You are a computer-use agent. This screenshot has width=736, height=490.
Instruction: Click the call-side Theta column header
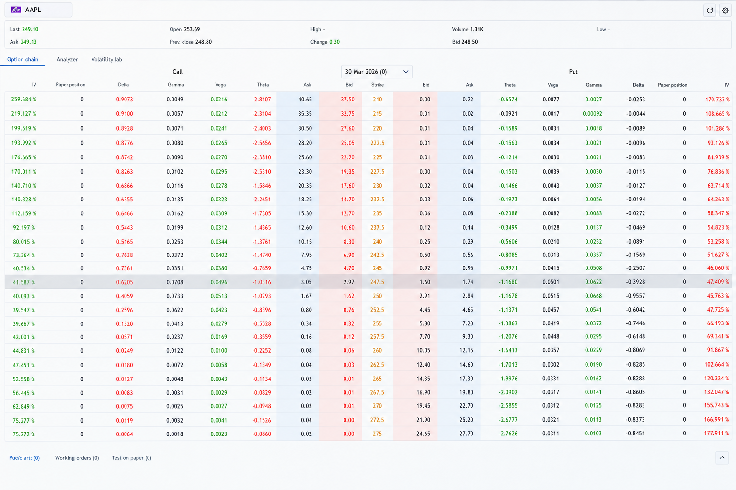tap(263, 85)
